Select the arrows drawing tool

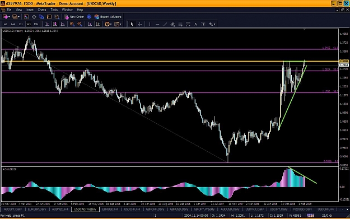coord(211,24)
